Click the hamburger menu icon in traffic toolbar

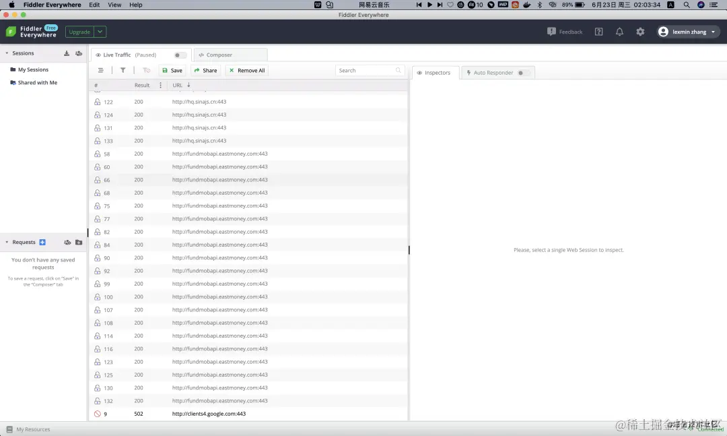pos(100,71)
